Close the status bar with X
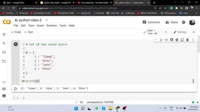Image resolution: width=200 pixels, height=112 pixels. (x=197, y=102)
